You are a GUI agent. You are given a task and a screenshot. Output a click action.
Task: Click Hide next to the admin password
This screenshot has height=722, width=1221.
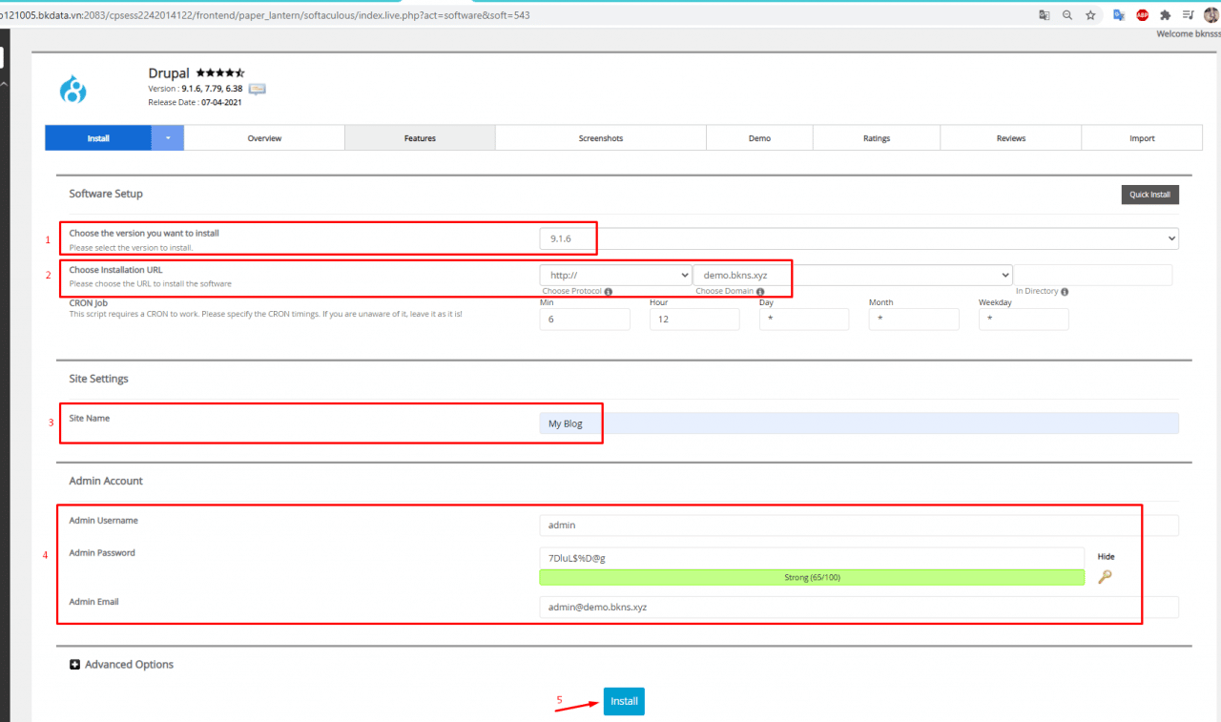(1106, 556)
